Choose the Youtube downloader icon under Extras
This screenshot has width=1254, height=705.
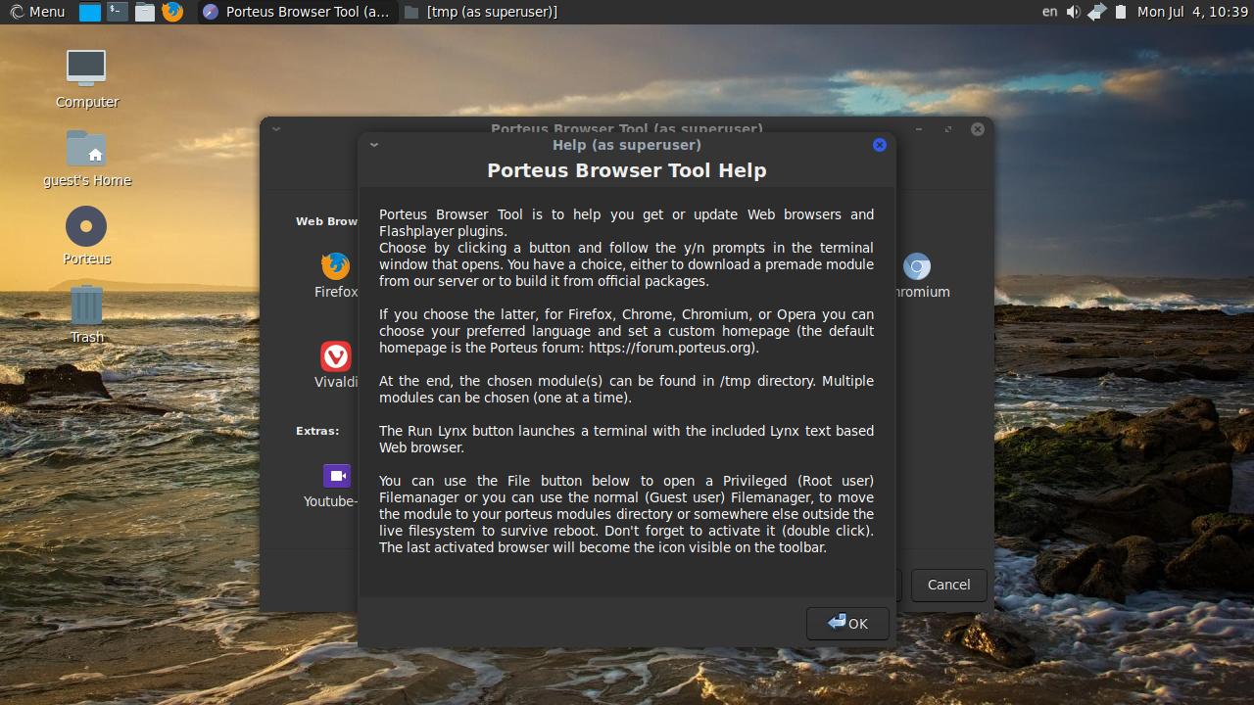336,476
